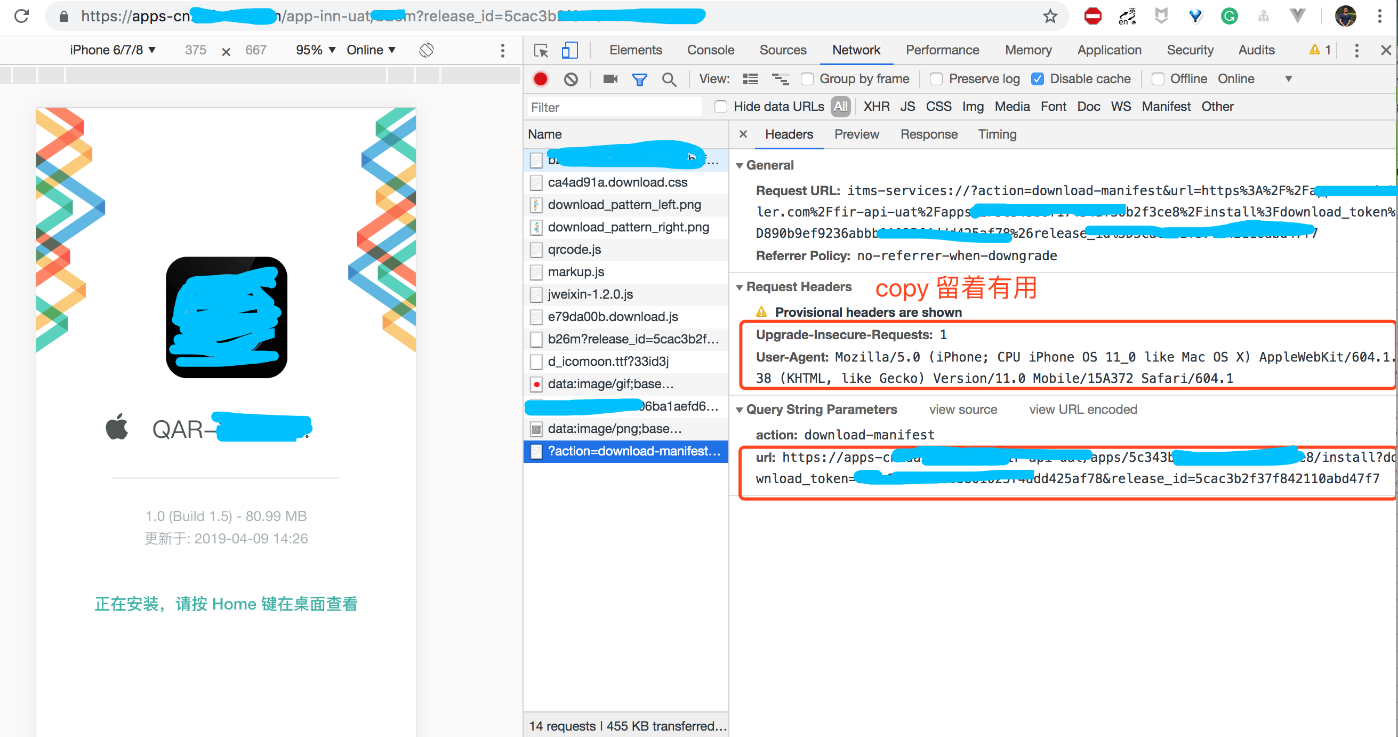Select download_pattern_left.png request
The height and width of the screenshot is (737, 1398).
tap(625, 205)
